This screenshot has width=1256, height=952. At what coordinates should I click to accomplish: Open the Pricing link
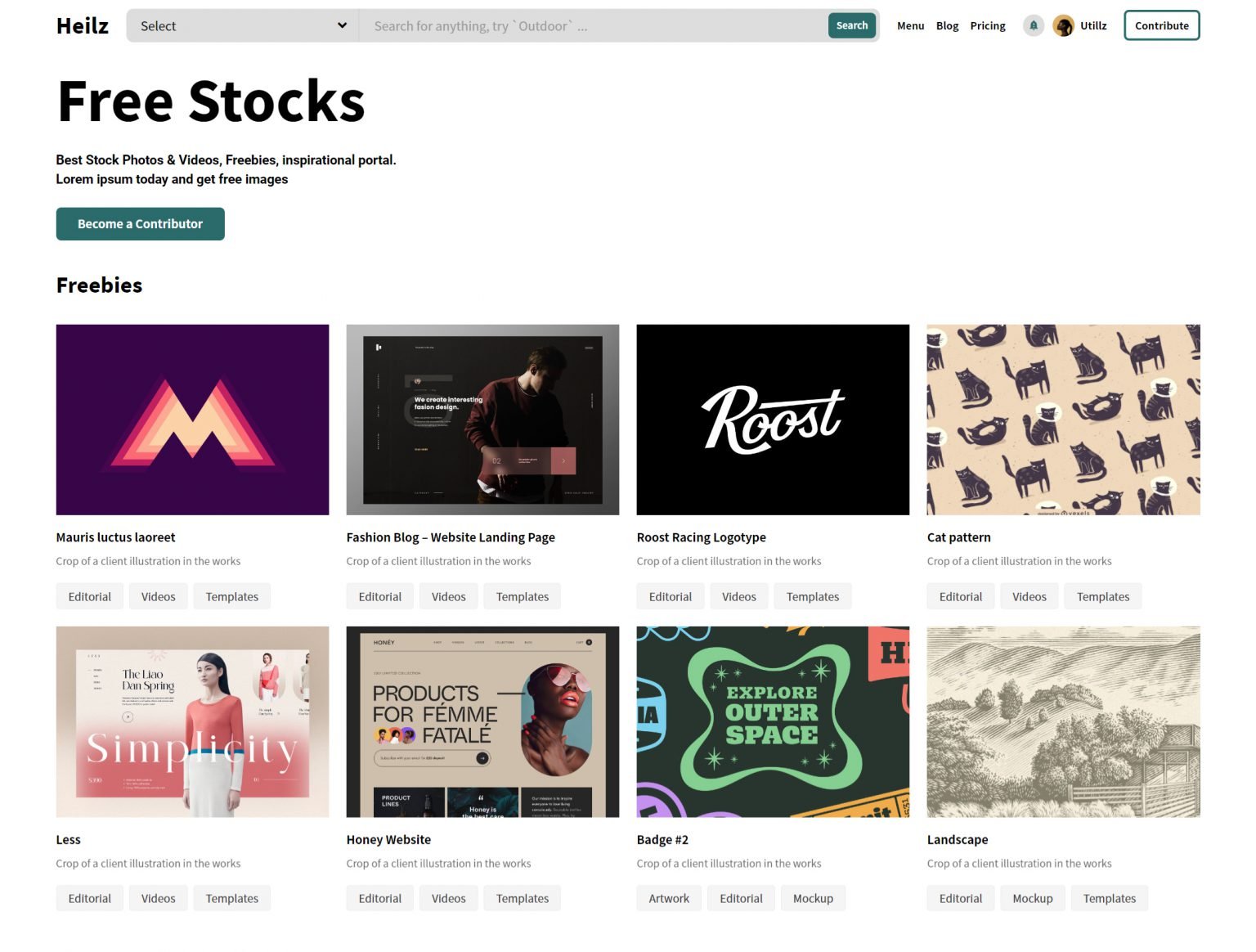tap(988, 26)
